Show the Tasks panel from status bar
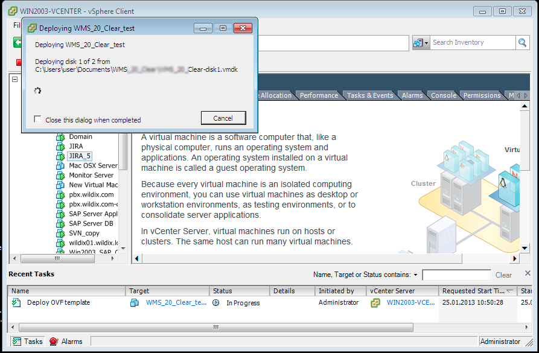 click(x=28, y=342)
